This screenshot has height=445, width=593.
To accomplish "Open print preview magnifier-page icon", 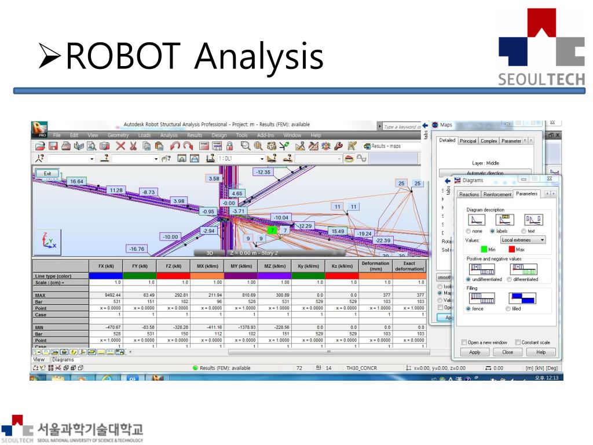I will coord(91,146).
